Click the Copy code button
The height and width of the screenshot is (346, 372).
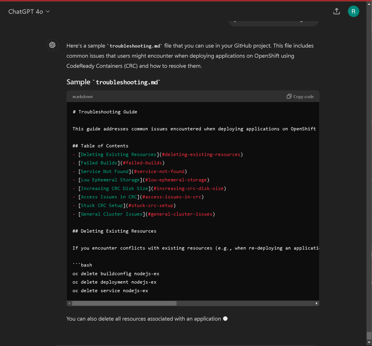tap(300, 97)
